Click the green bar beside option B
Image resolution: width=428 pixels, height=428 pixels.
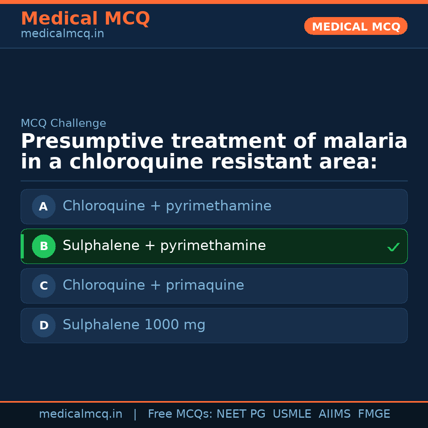coord(22,246)
